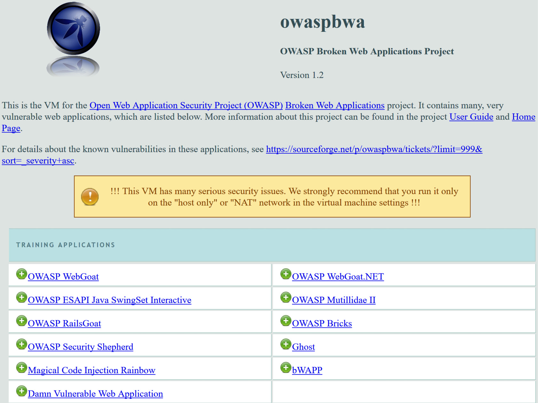Expand plus icon next to Damn Vulnerable Web Application
Image resolution: width=538 pixels, height=403 pixels.
pos(21,391)
